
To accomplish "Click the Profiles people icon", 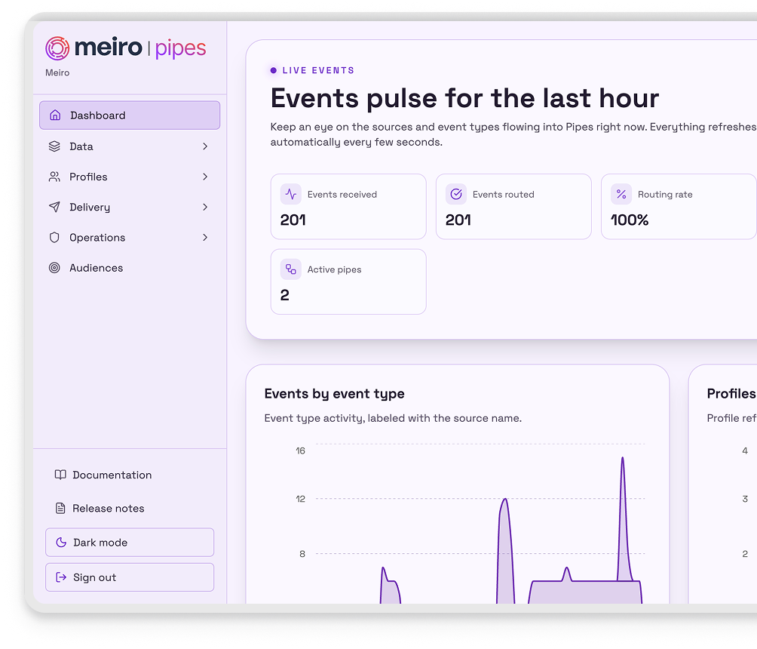I will (x=54, y=177).
